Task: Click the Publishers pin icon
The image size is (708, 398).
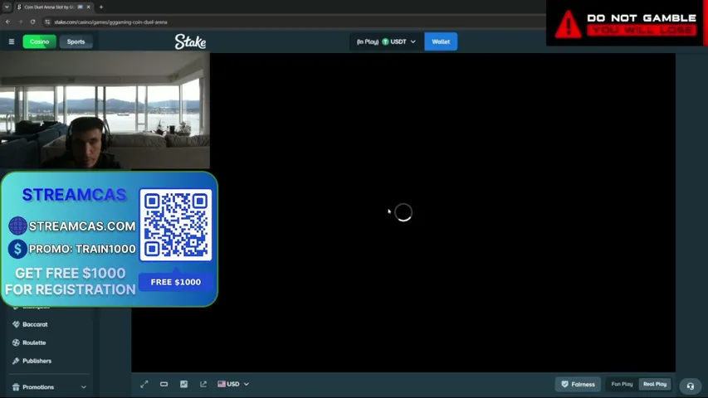Action: click(16, 361)
